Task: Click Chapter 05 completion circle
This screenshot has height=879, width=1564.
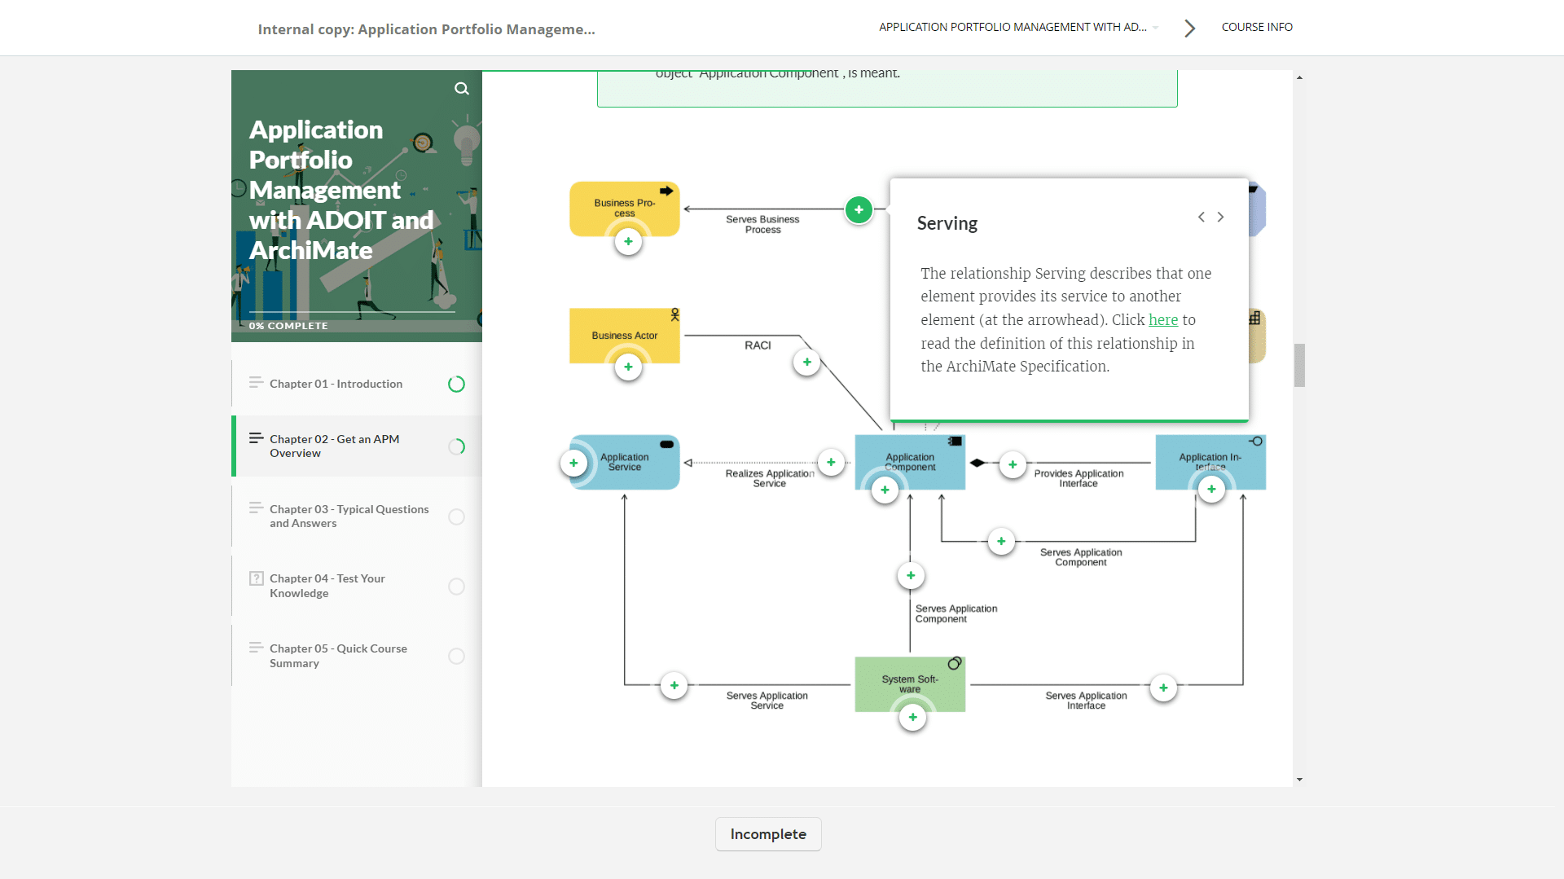Action: click(x=456, y=657)
